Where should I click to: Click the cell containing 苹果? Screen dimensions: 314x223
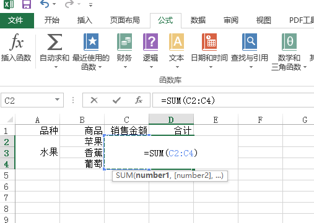[82, 141]
